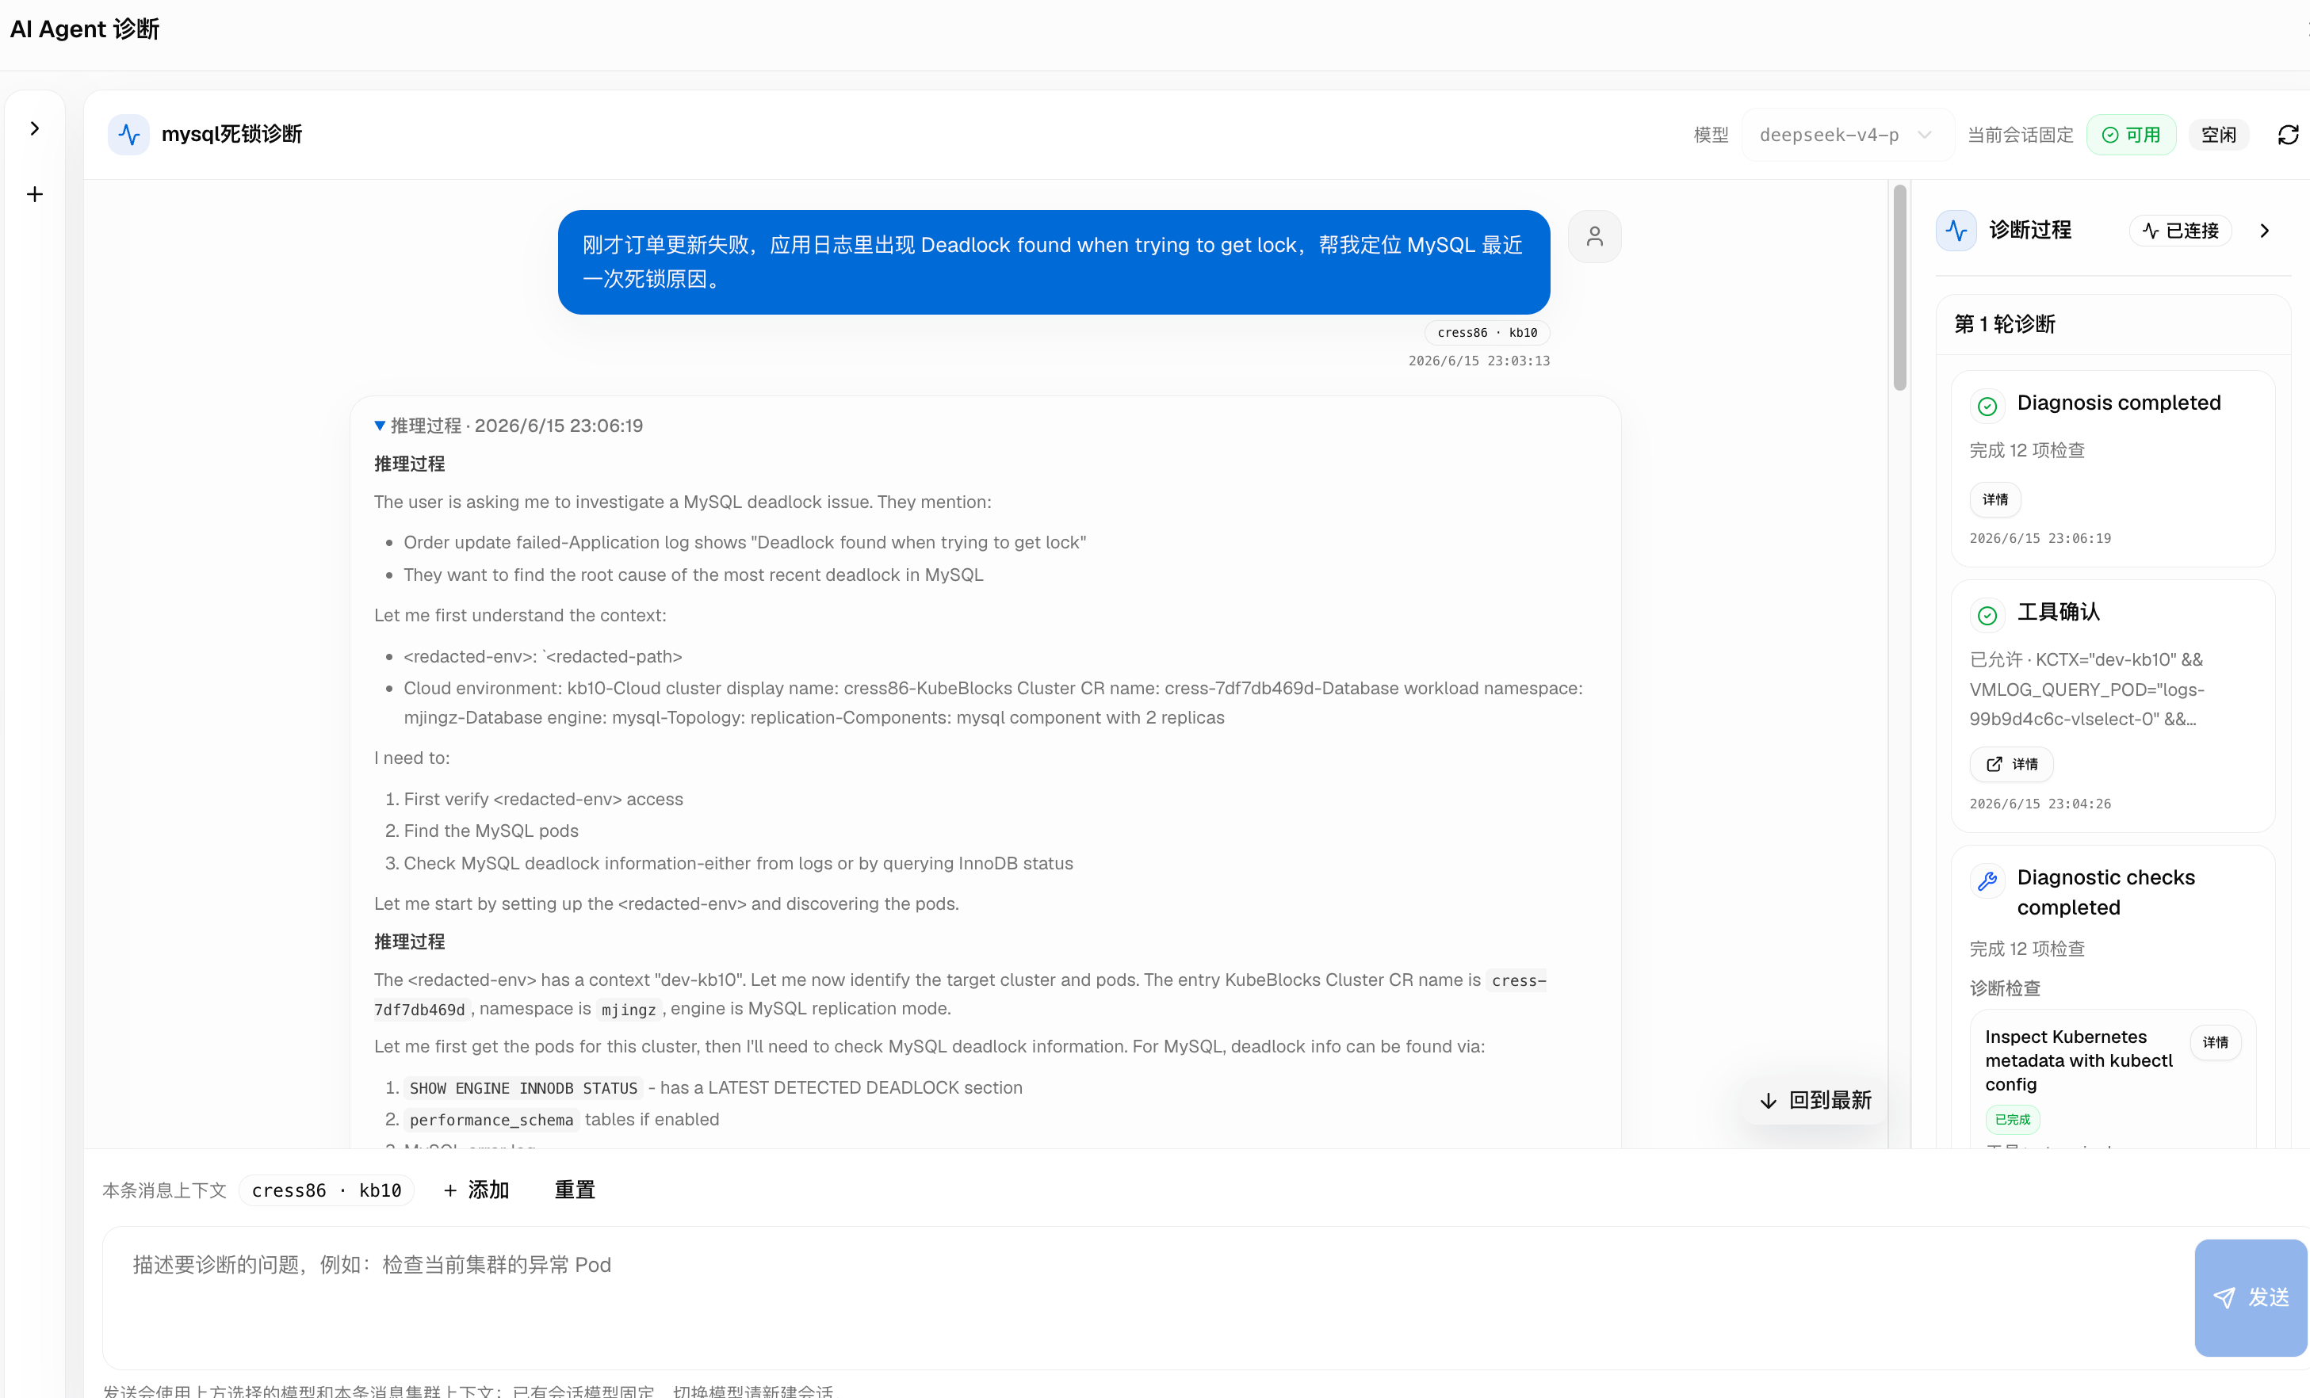Click the cress86 · kb10 tag under message
The height and width of the screenshot is (1398, 2310).
click(1487, 333)
